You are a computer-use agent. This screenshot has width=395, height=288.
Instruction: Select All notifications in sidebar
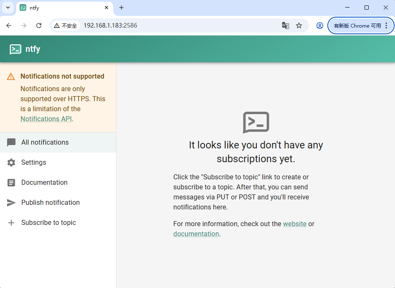[58, 143]
